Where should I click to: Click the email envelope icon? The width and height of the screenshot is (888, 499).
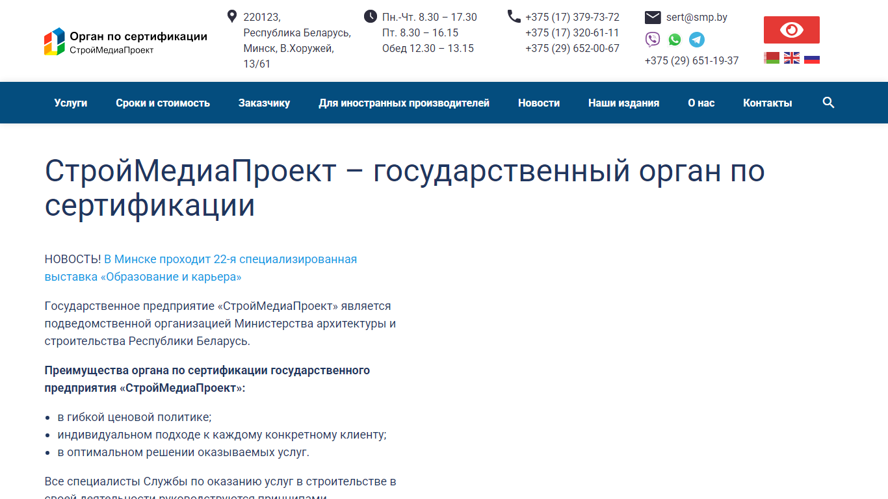pos(653,18)
